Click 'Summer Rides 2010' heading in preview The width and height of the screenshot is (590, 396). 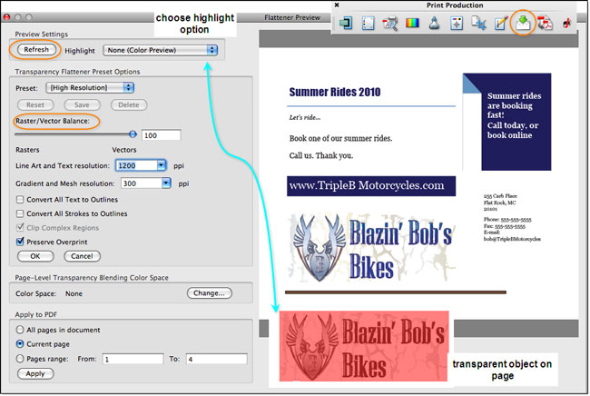[335, 92]
